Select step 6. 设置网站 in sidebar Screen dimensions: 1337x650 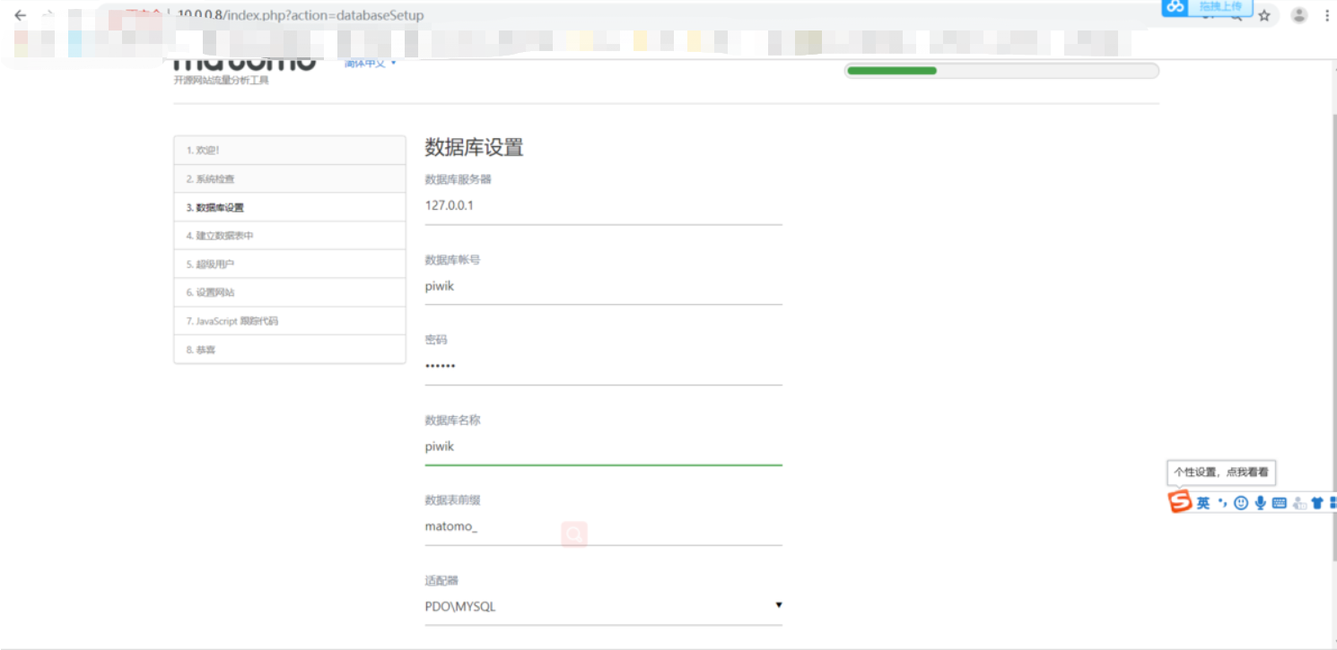click(x=290, y=292)
